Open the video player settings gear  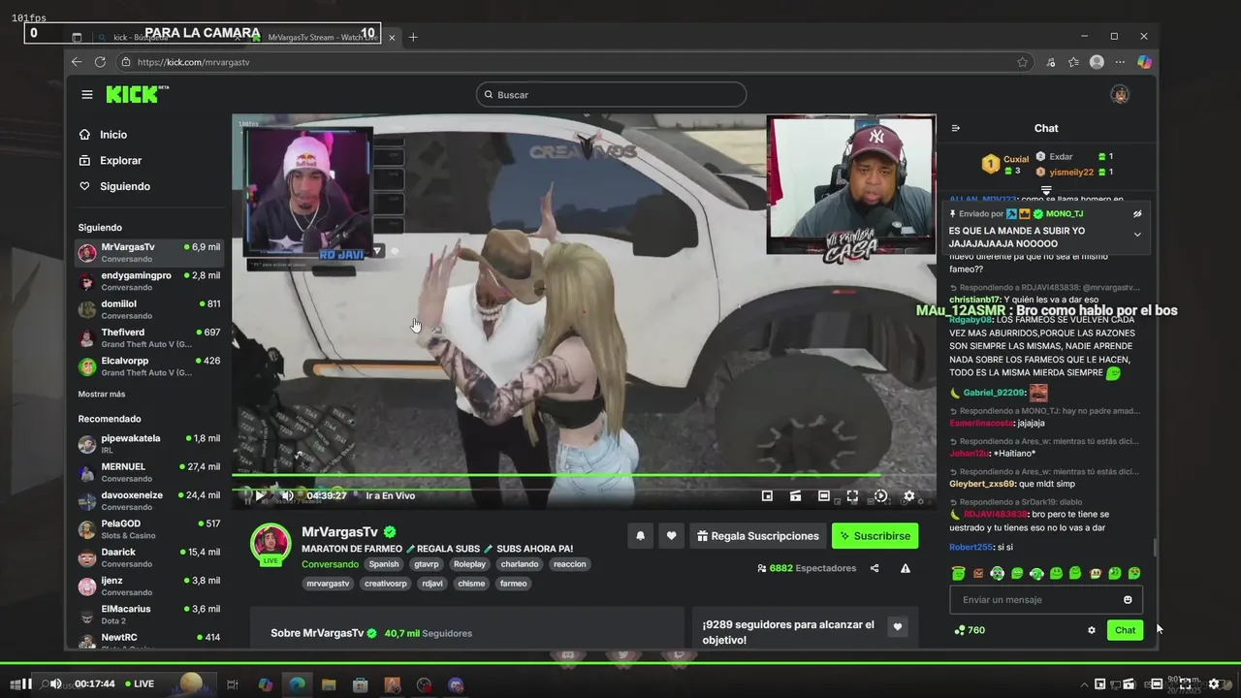click(908, 495)
